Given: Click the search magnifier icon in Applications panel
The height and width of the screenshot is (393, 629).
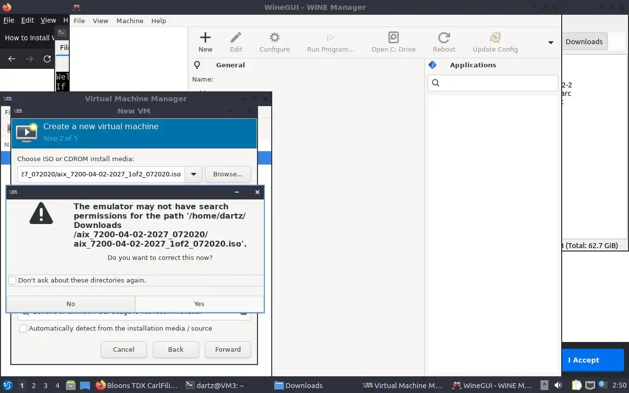Looking at the screenshot, I should tap(435, 83).
